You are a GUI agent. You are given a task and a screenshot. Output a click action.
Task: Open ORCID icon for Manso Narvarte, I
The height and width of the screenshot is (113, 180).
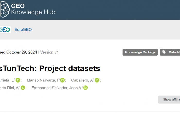pos(62,80)
